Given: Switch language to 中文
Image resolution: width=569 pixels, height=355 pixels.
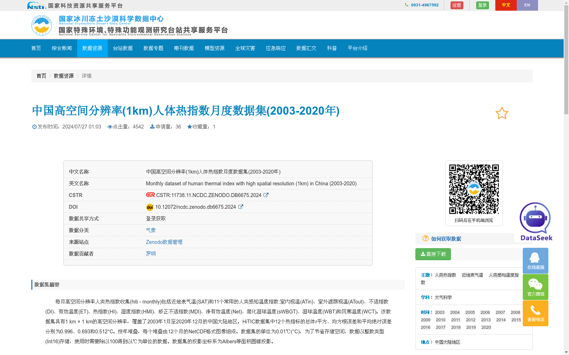Looking at the screenshot, I should 506,5.
